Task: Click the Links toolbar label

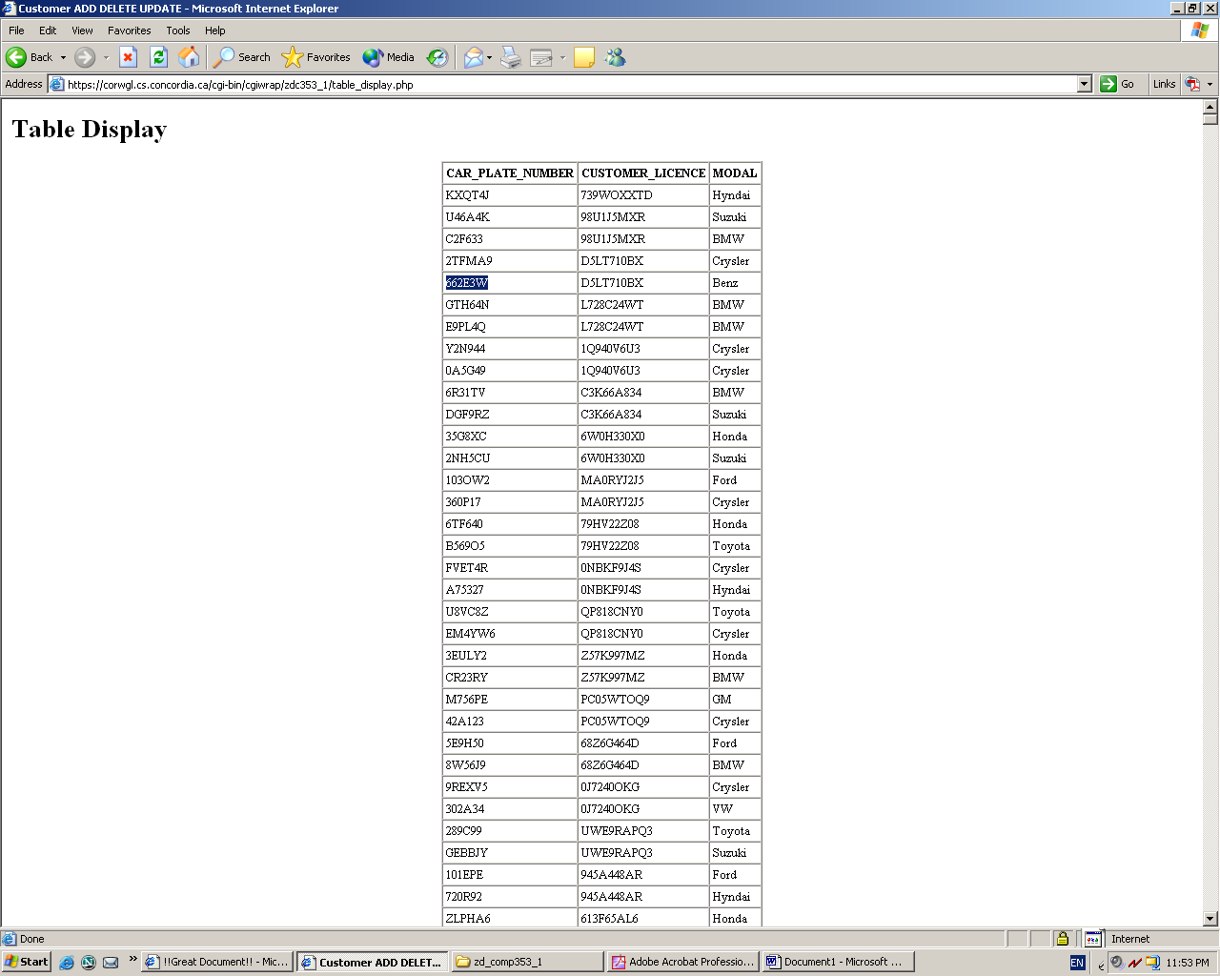Action: (1164, 84)
